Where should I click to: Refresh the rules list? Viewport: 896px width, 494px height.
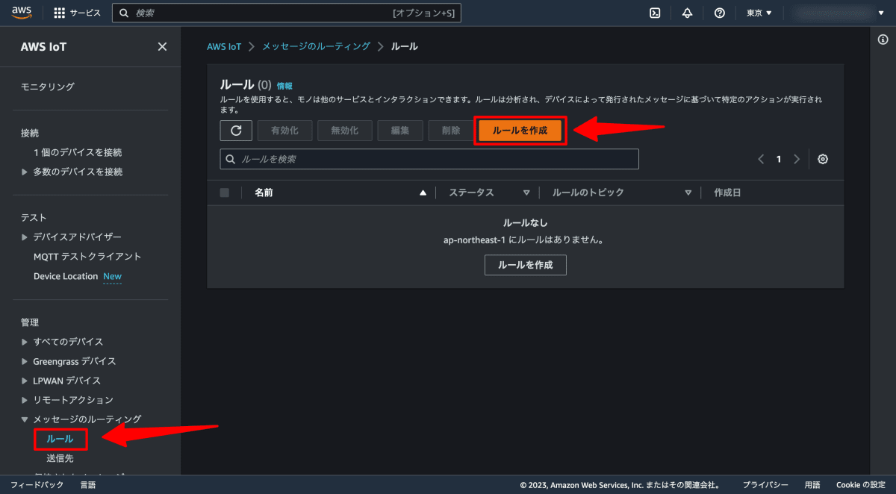(x=236, y=131)
